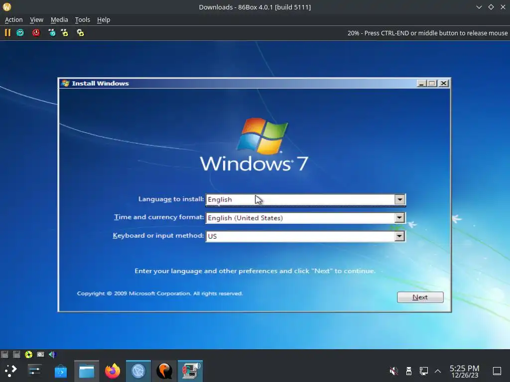Viewport: 510px width, 382px height.
Task: Open machine settings via the gear icon
Action: 80,33
